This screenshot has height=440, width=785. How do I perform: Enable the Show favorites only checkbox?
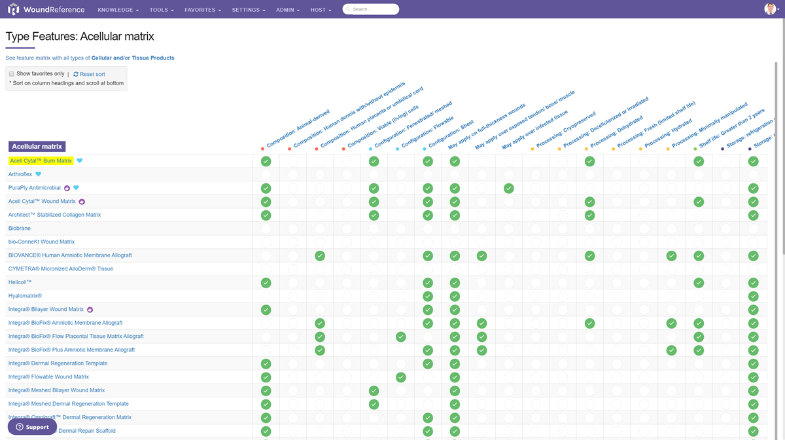tap(10, 73)
